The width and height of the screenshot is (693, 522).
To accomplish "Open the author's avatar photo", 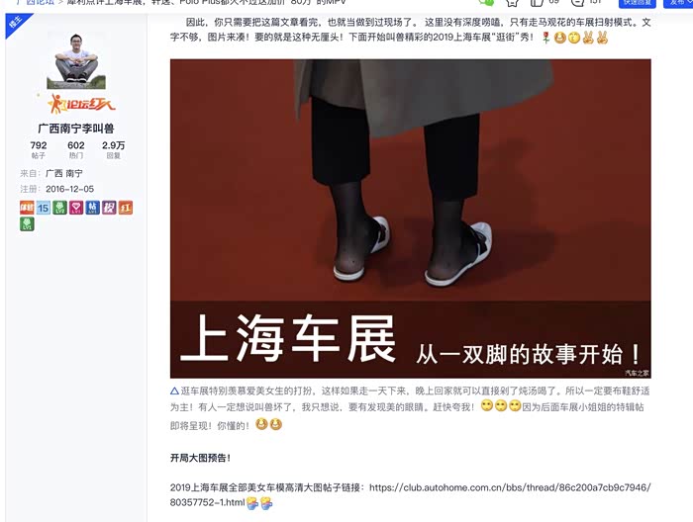I will 76,60.
